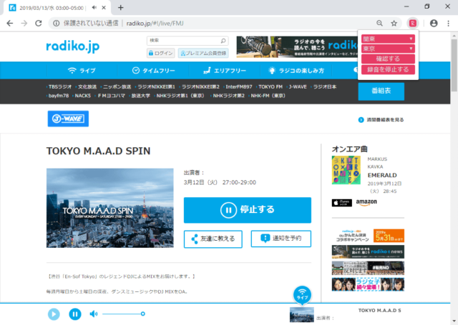
Task: Click the 確認する button in the extension popup
Action: (388, 59)
